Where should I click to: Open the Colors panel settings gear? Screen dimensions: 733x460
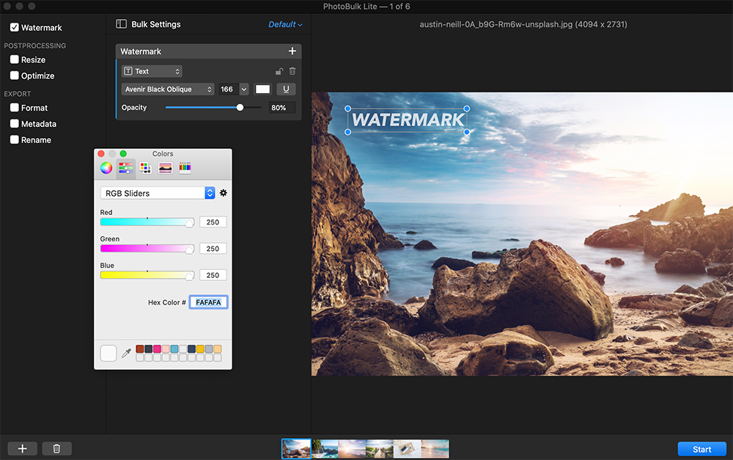(224, 192)
